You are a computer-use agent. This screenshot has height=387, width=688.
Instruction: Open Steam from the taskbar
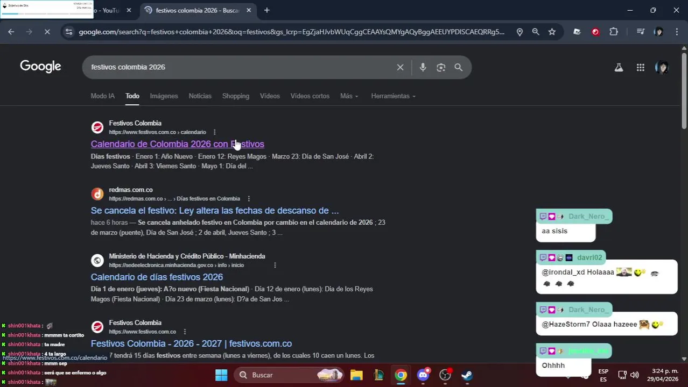point(467,375)
